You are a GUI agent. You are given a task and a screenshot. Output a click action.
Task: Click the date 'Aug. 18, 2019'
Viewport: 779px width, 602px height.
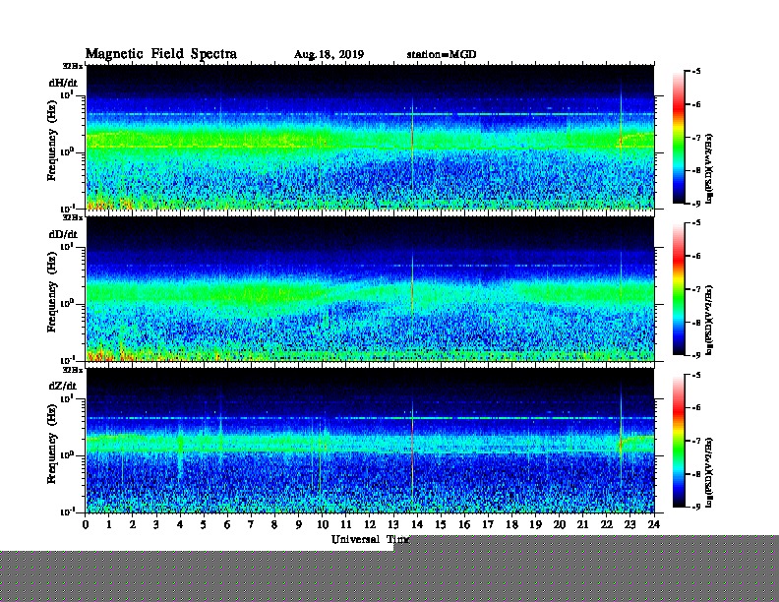click(x=329, y=55)
